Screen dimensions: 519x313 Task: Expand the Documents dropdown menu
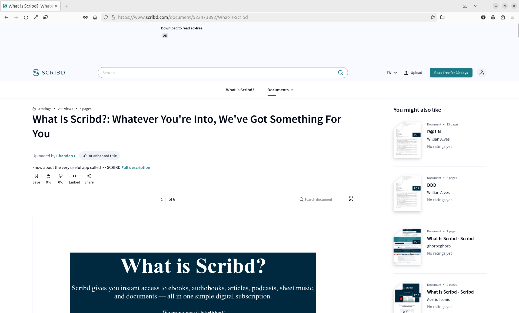tap(280, 90)
